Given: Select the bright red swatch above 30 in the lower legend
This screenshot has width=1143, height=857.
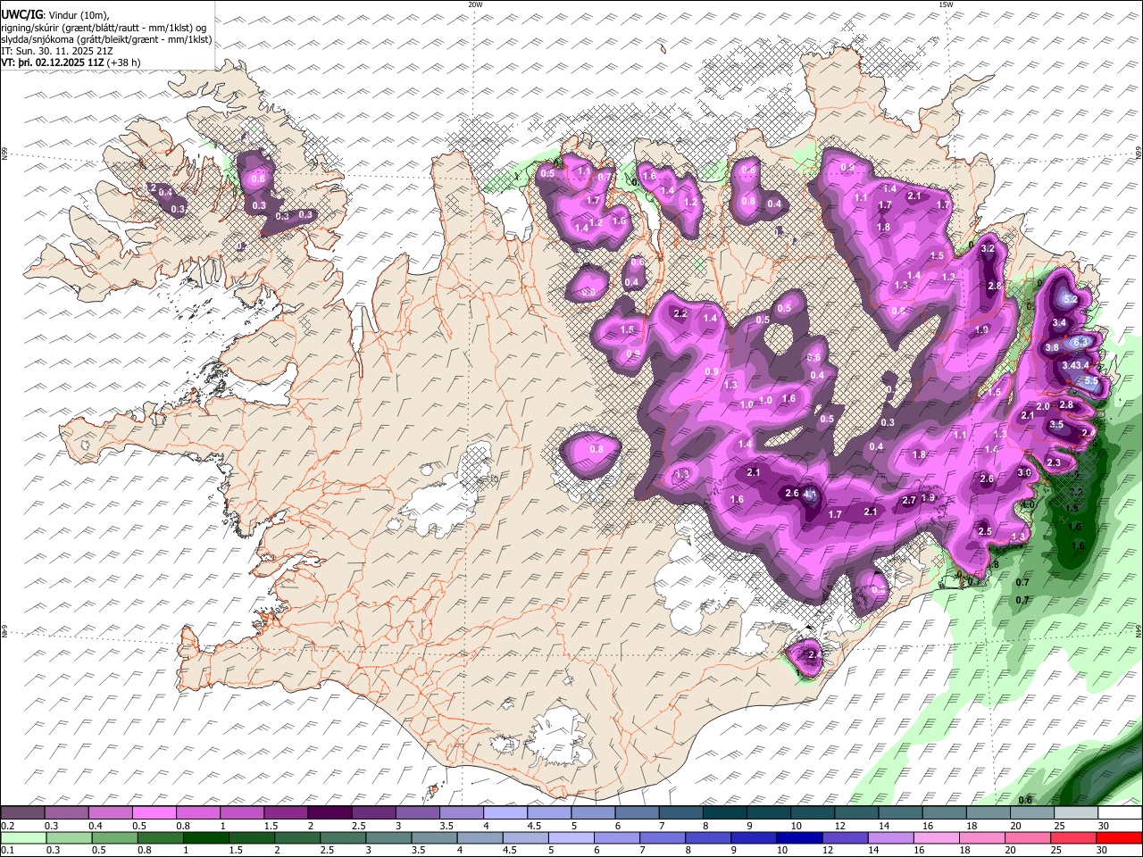Looking at the screenshot, I should point(1120,837).
